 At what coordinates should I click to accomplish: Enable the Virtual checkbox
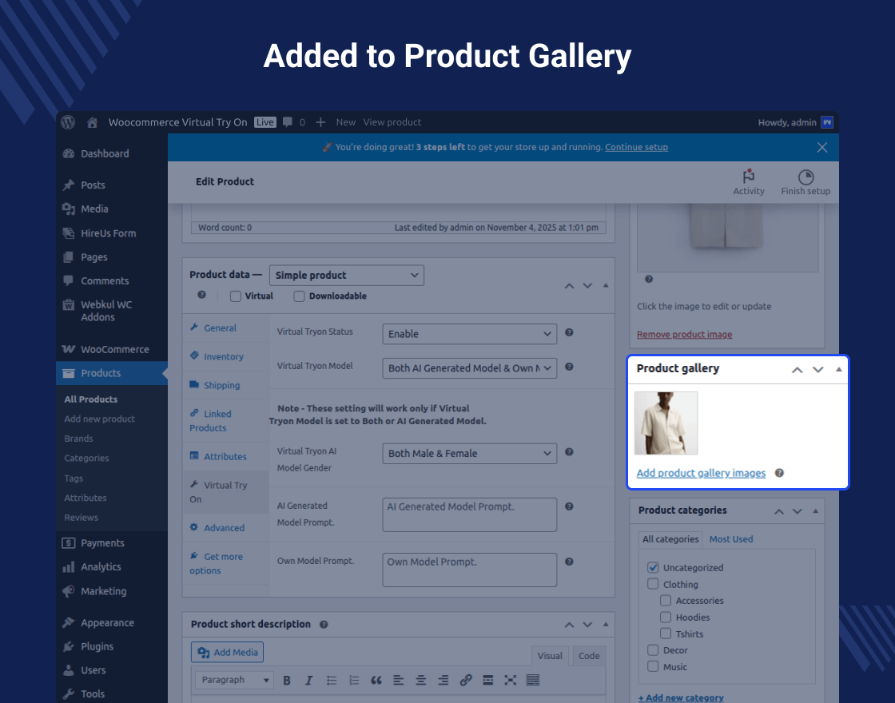tap(236, 296)
